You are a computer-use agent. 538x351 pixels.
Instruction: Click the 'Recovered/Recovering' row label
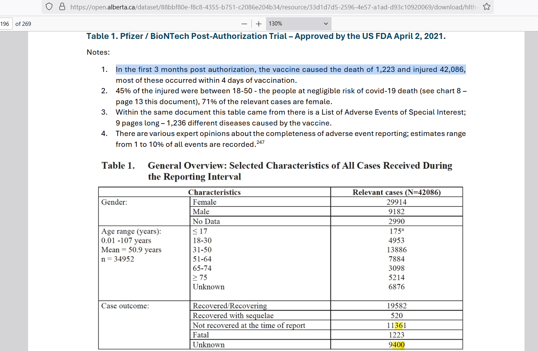[x=230, y=306]
